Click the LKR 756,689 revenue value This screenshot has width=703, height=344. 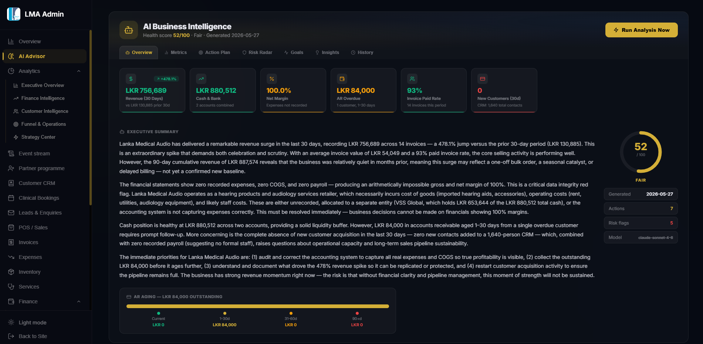pos(146,91)
